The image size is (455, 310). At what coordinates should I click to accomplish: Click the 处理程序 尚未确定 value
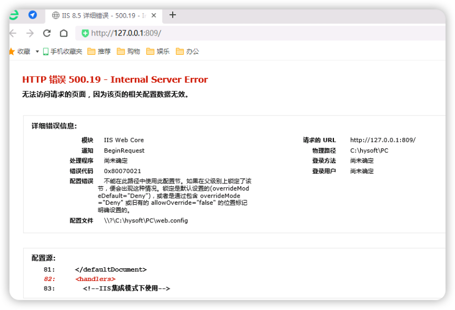coord(116,160)
